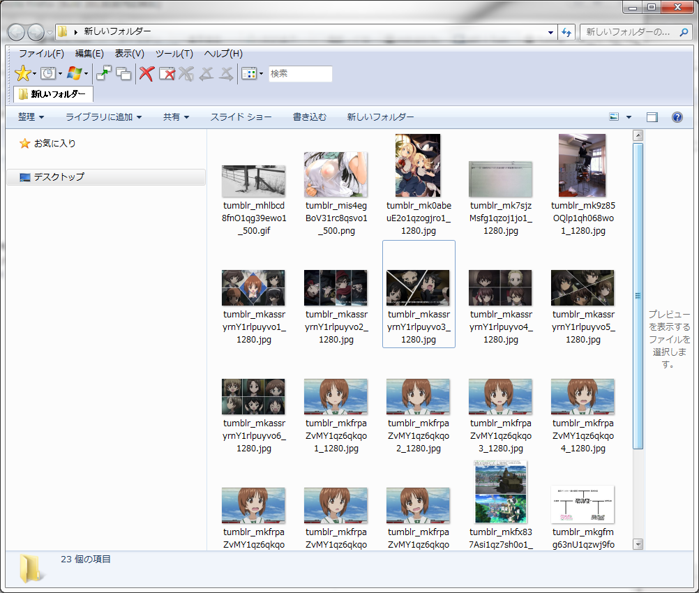Open the 編集(E) menu

[89, 54]
